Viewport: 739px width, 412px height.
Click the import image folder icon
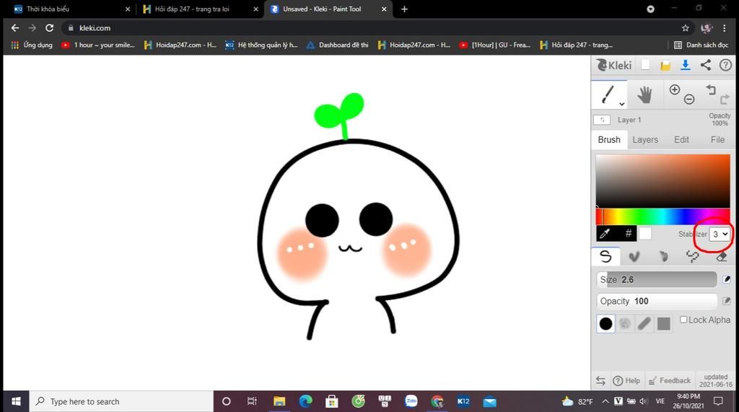(x=665, y=65)
